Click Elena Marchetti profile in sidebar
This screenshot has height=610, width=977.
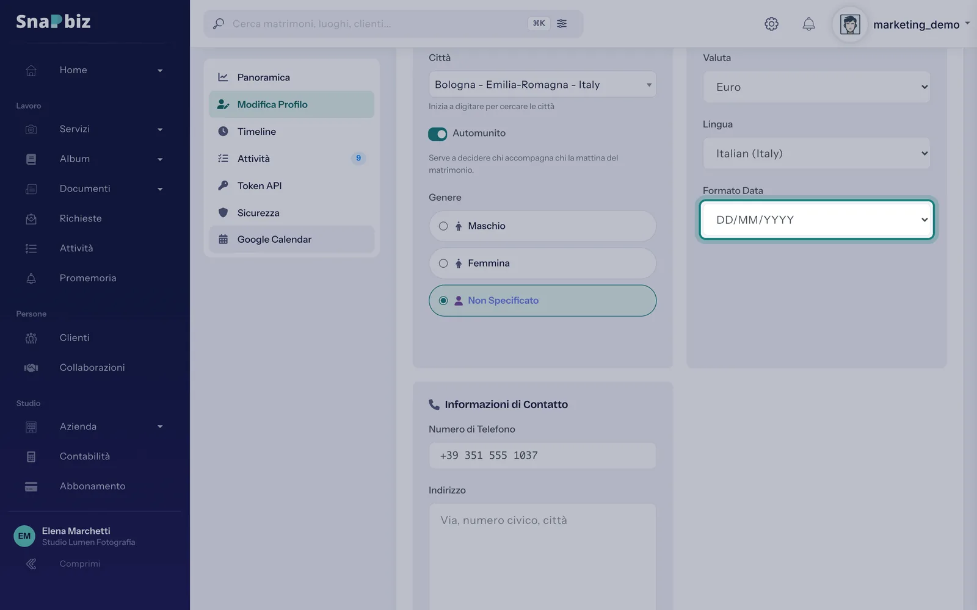(74, 536)
